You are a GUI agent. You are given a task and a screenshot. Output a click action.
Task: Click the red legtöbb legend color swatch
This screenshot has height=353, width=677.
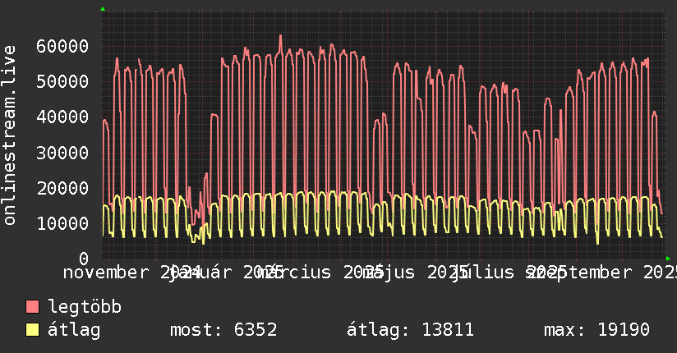pyautogui.click(x=33, y=307)
